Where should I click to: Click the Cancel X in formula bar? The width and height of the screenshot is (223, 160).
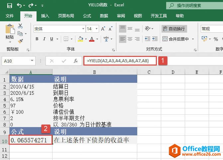[x=52, y=61]
